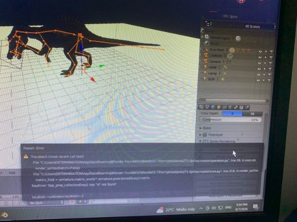Image resolution: width=297 pixels, height=222 pixels.
Task: Open the notification center icon
Action: pos(256,207)
